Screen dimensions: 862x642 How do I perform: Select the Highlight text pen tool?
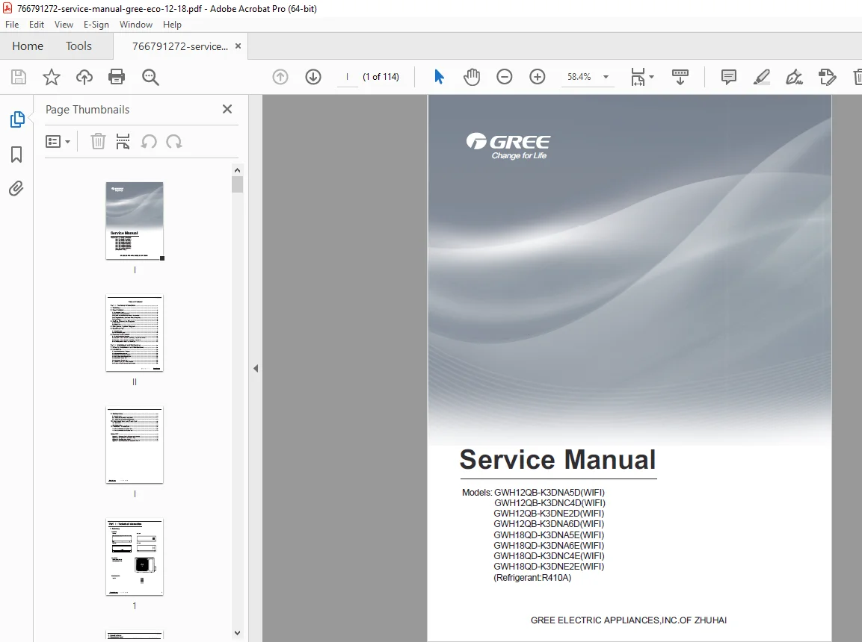click(x=761, y=77)
